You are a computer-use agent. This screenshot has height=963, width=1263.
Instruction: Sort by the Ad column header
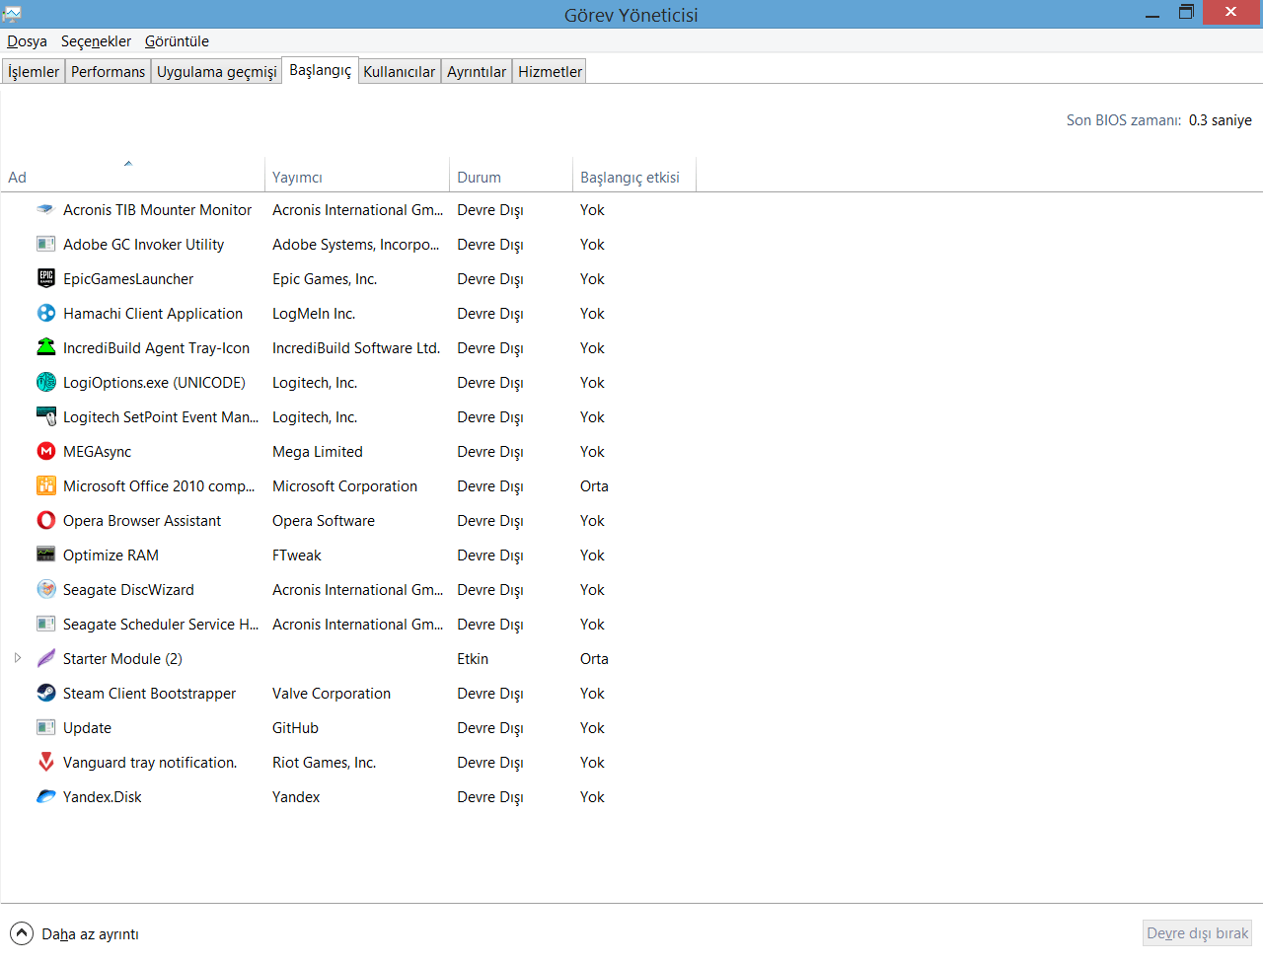[132, 178]
